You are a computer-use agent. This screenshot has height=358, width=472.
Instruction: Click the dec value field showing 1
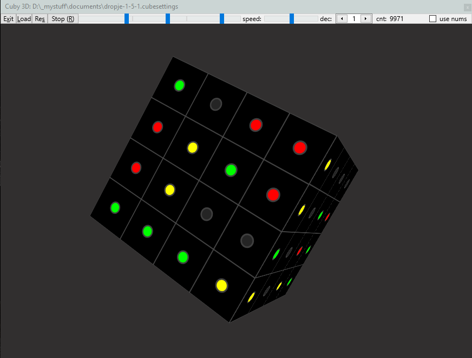click(353, 18)
